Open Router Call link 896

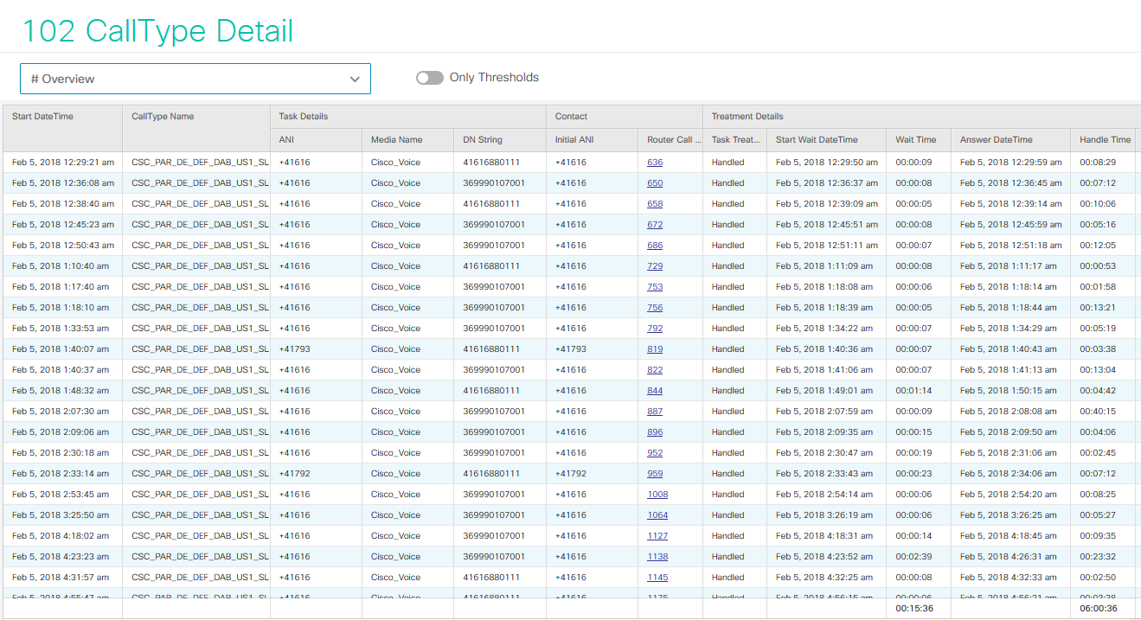pos(655,432)
